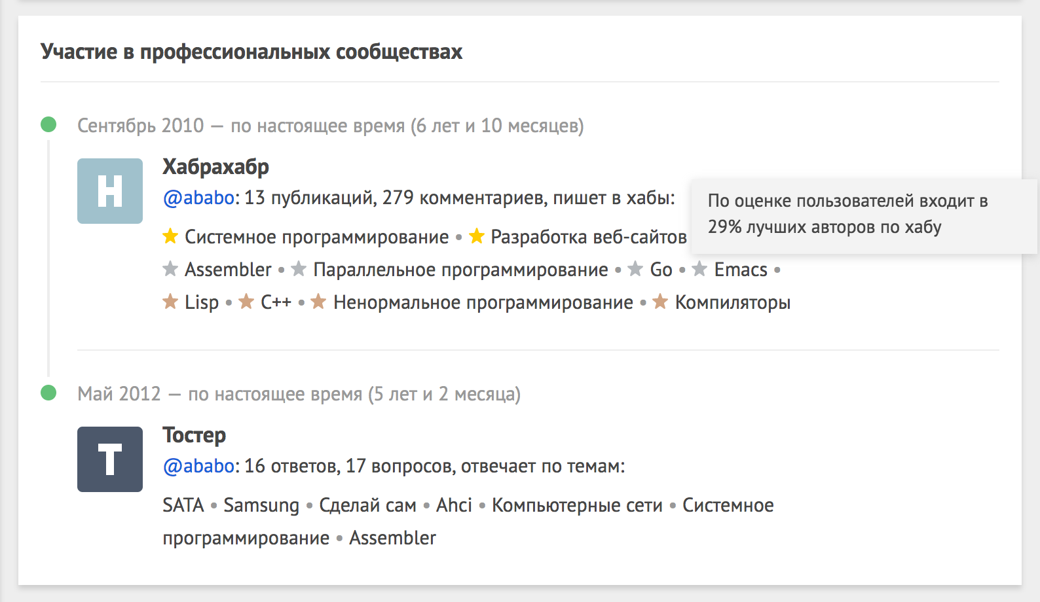Click gray star beside Go hub
Image resolution: width=1040 pixels, height=602 pixels.
point(635,269)
